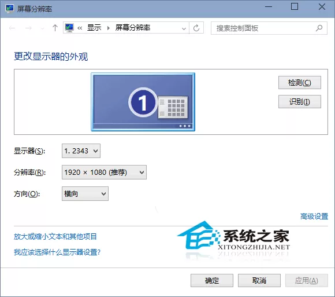Click the 屏幕分辨率 breadcrumb item

pyautogui.click(x=133, y=28)
